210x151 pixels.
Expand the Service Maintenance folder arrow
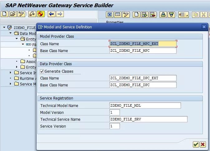point(11,84)
